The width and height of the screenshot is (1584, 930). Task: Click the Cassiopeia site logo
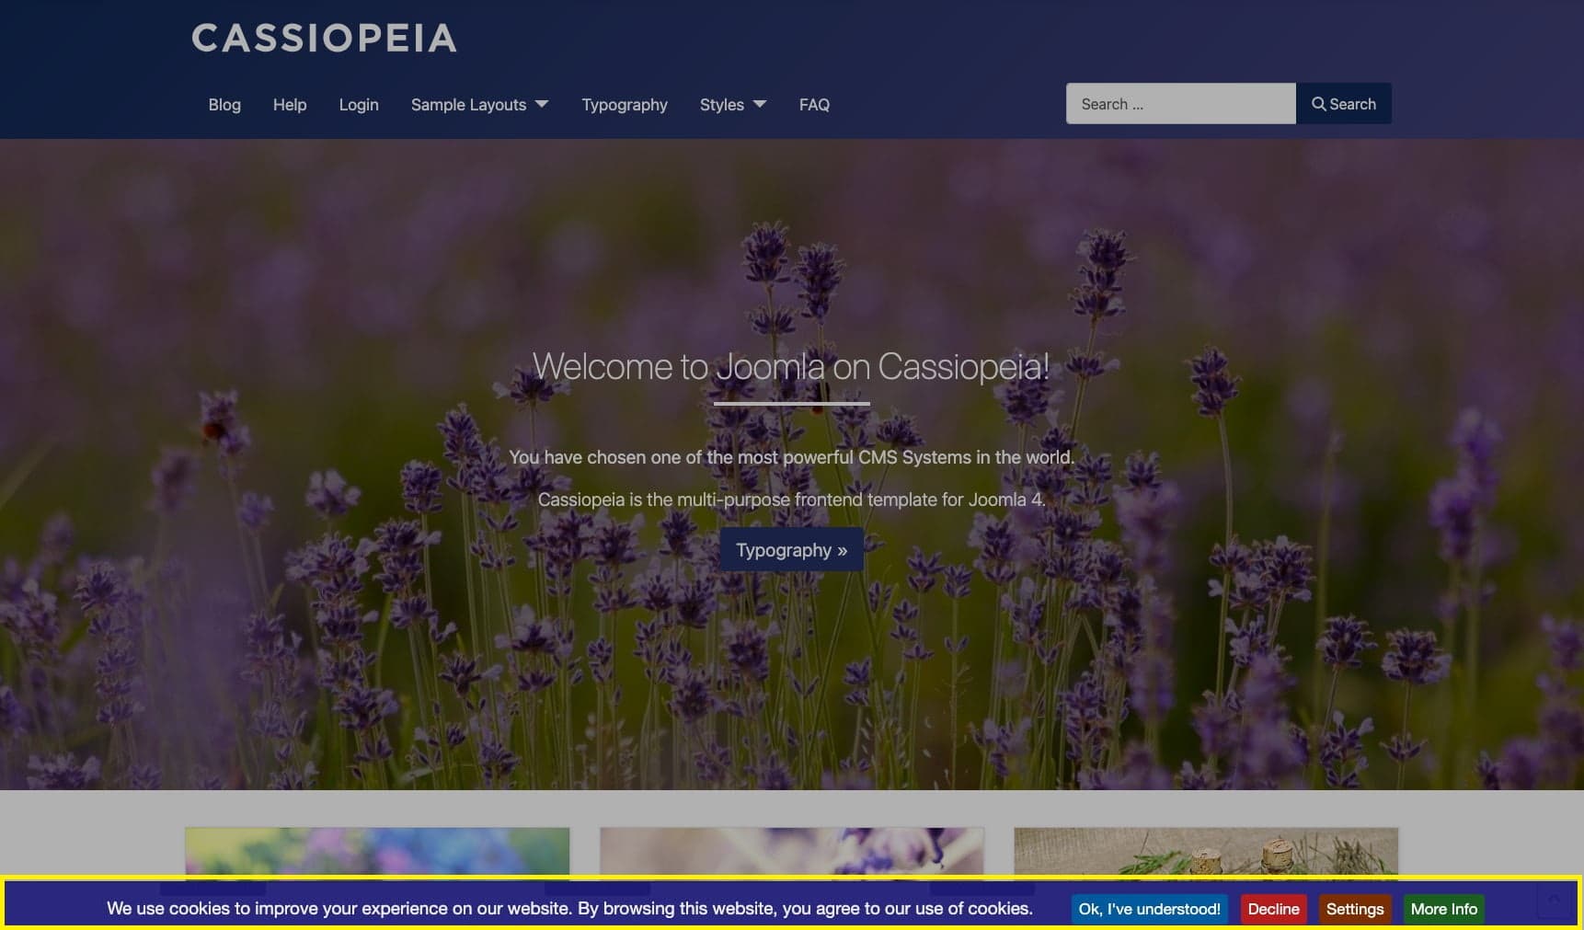[x=324, y=38]
